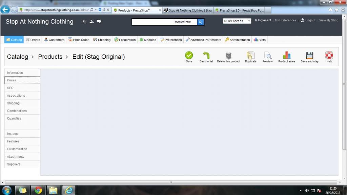Open Google Chrome from the Windows taskbar

38,190
